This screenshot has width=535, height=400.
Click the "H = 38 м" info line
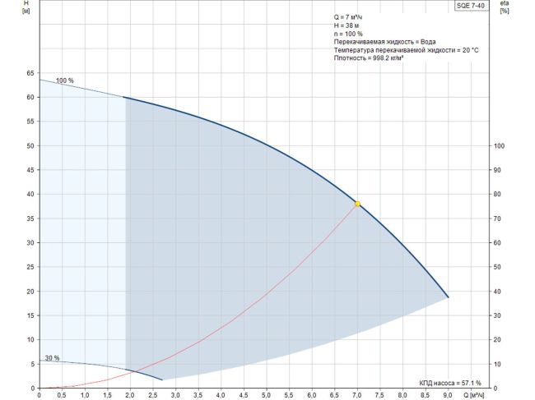point(349,25)
